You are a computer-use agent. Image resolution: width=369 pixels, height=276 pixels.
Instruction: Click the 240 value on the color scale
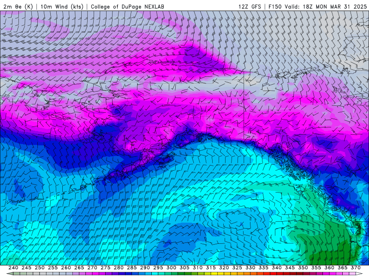click(x=13, y=268)
